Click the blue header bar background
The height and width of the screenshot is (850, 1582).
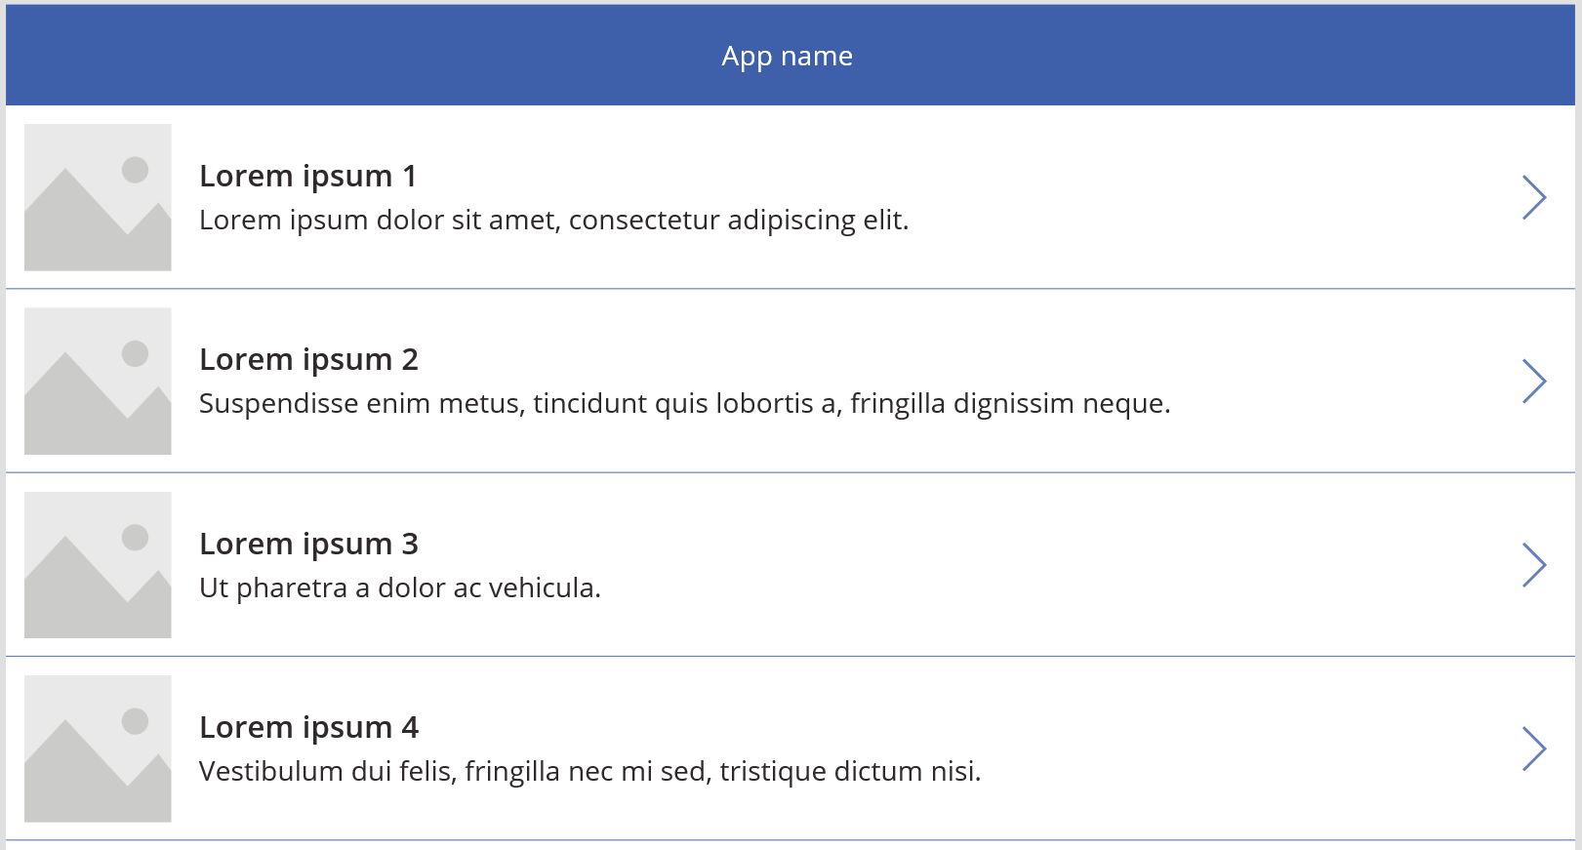(293, 56)
